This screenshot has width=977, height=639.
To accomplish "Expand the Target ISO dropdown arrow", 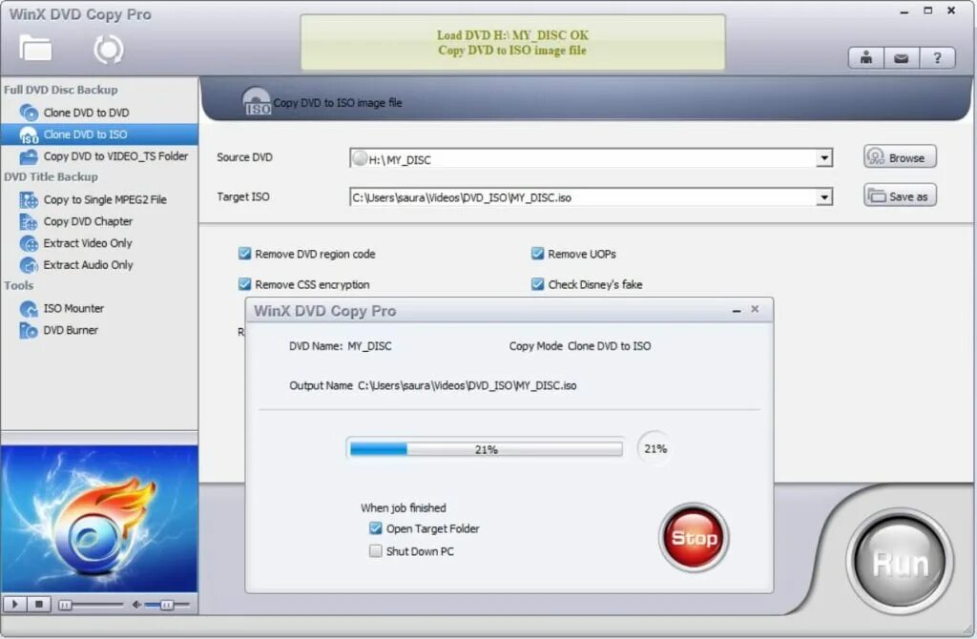I will pyautogui.click(x=823, y=197).
